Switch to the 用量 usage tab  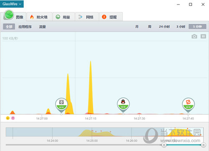(x=64, y=17)
